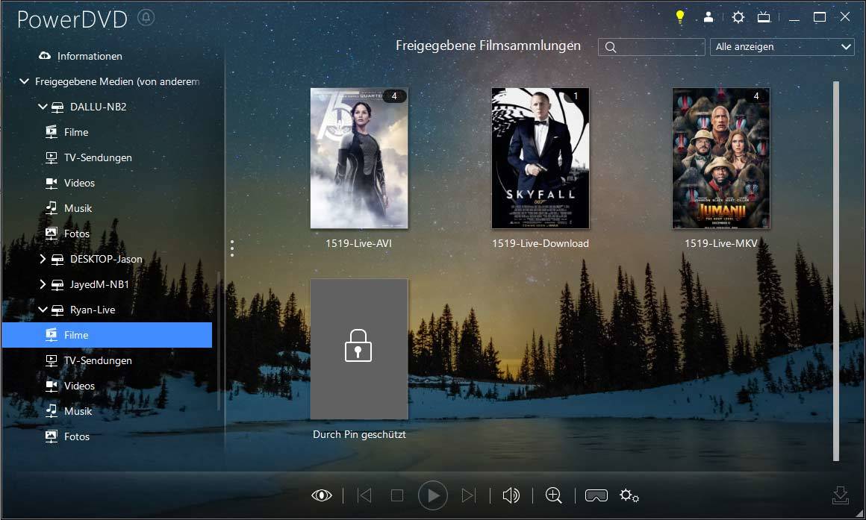Select Fotos under Ryan-Live
Viewport: 866px width, 520px height.
point(77,436)
